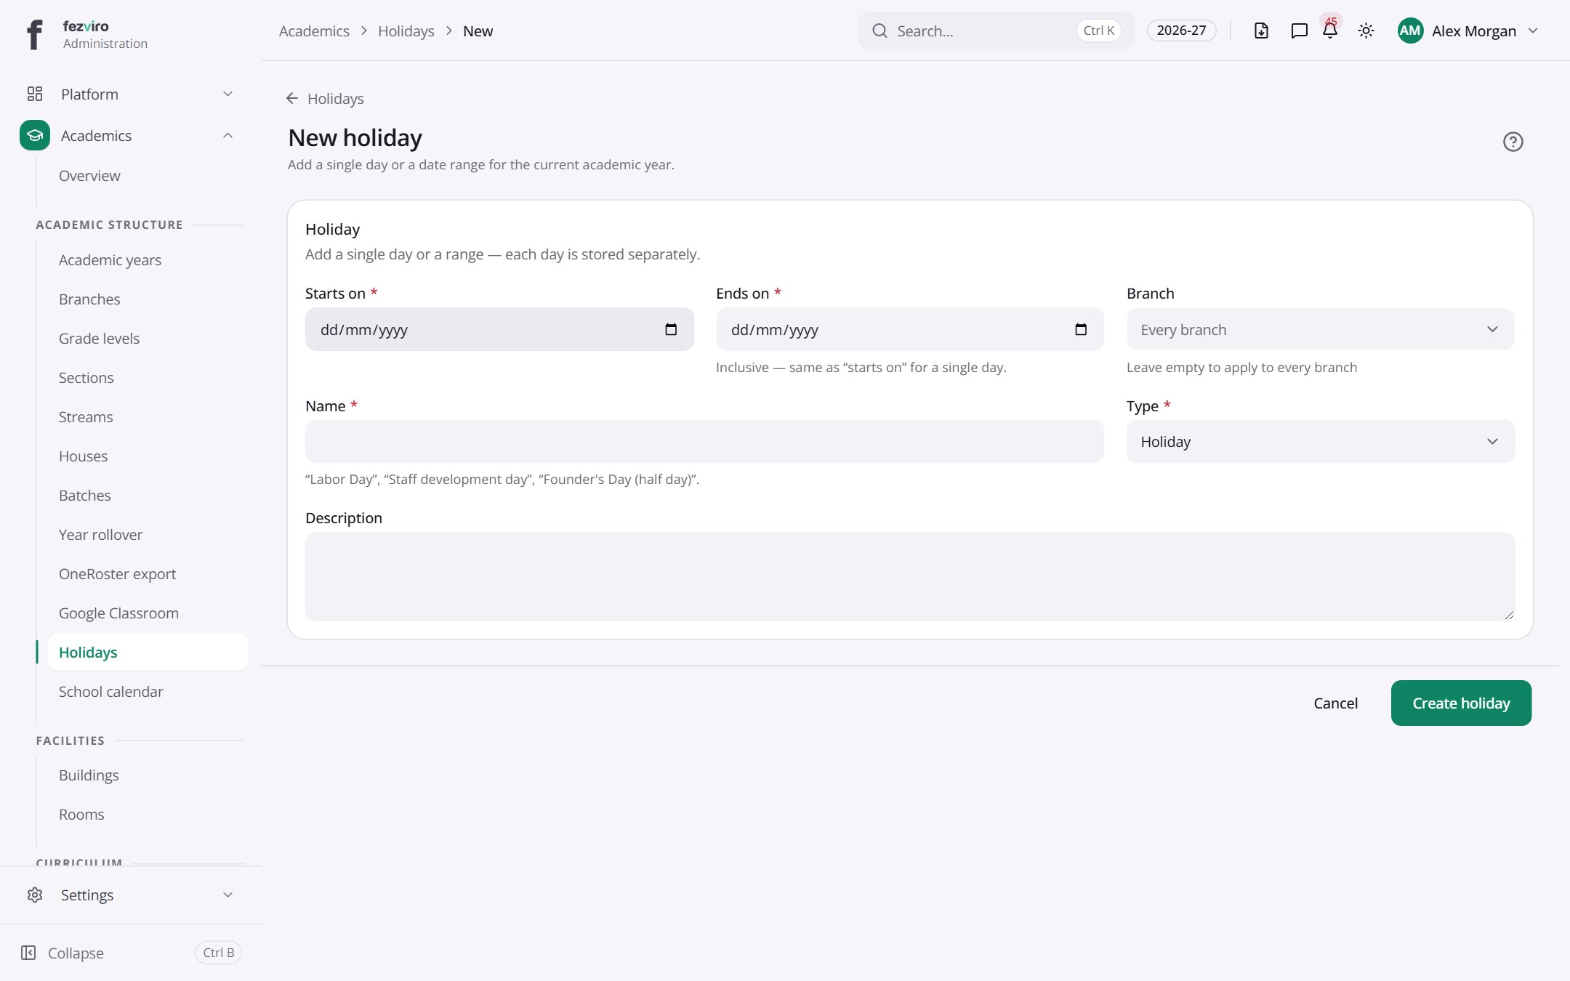Click the Collapse sidebar panel icon
The image size is (1570, 981).
tap(28, 953)
